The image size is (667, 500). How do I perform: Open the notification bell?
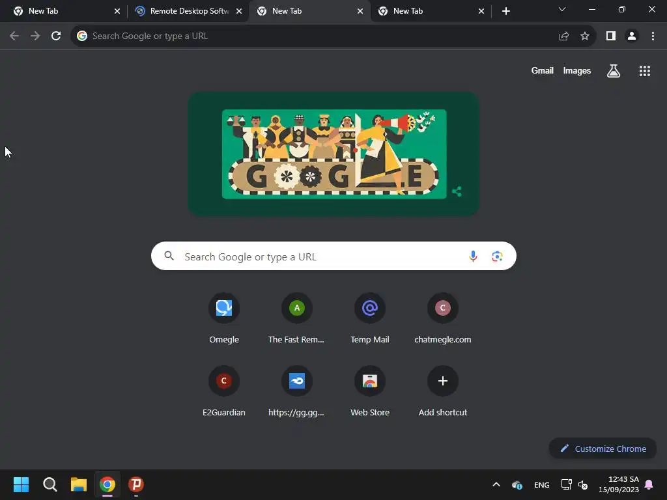[649, 484]
